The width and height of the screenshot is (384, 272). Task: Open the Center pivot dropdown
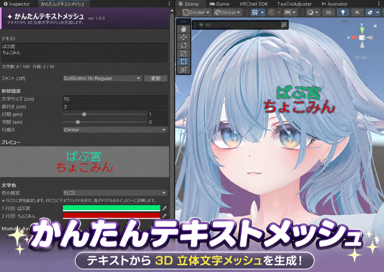pyautogui.click(x=196, y=12)
